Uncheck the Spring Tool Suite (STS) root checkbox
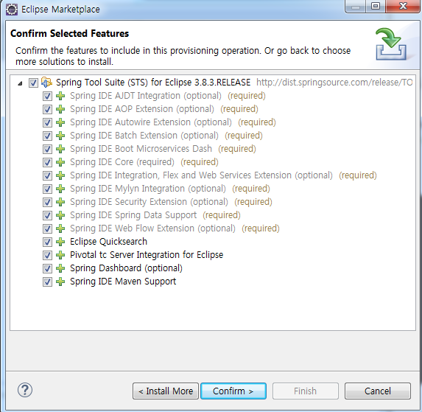Screen dimensions: 422x412 pyautogui.click(x=33, y=83)
